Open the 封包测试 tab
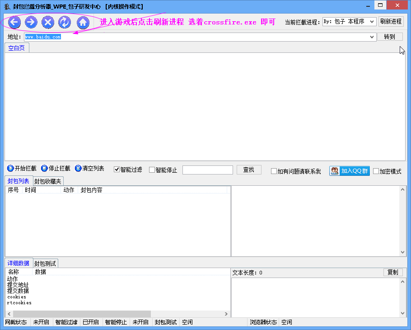The width and height of the screenshot is (411, 330). [45, 264]
